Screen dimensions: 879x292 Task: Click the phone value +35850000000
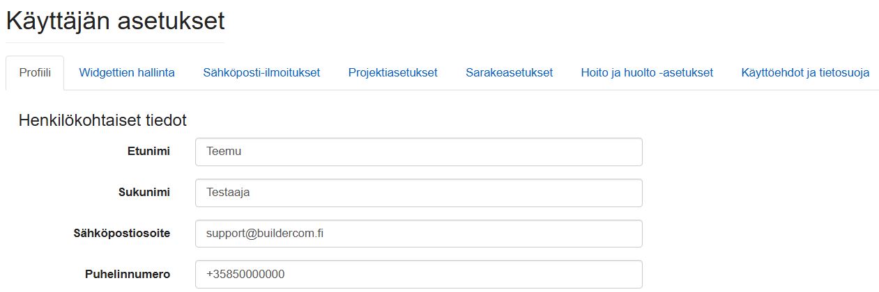[x=245, y=275]
